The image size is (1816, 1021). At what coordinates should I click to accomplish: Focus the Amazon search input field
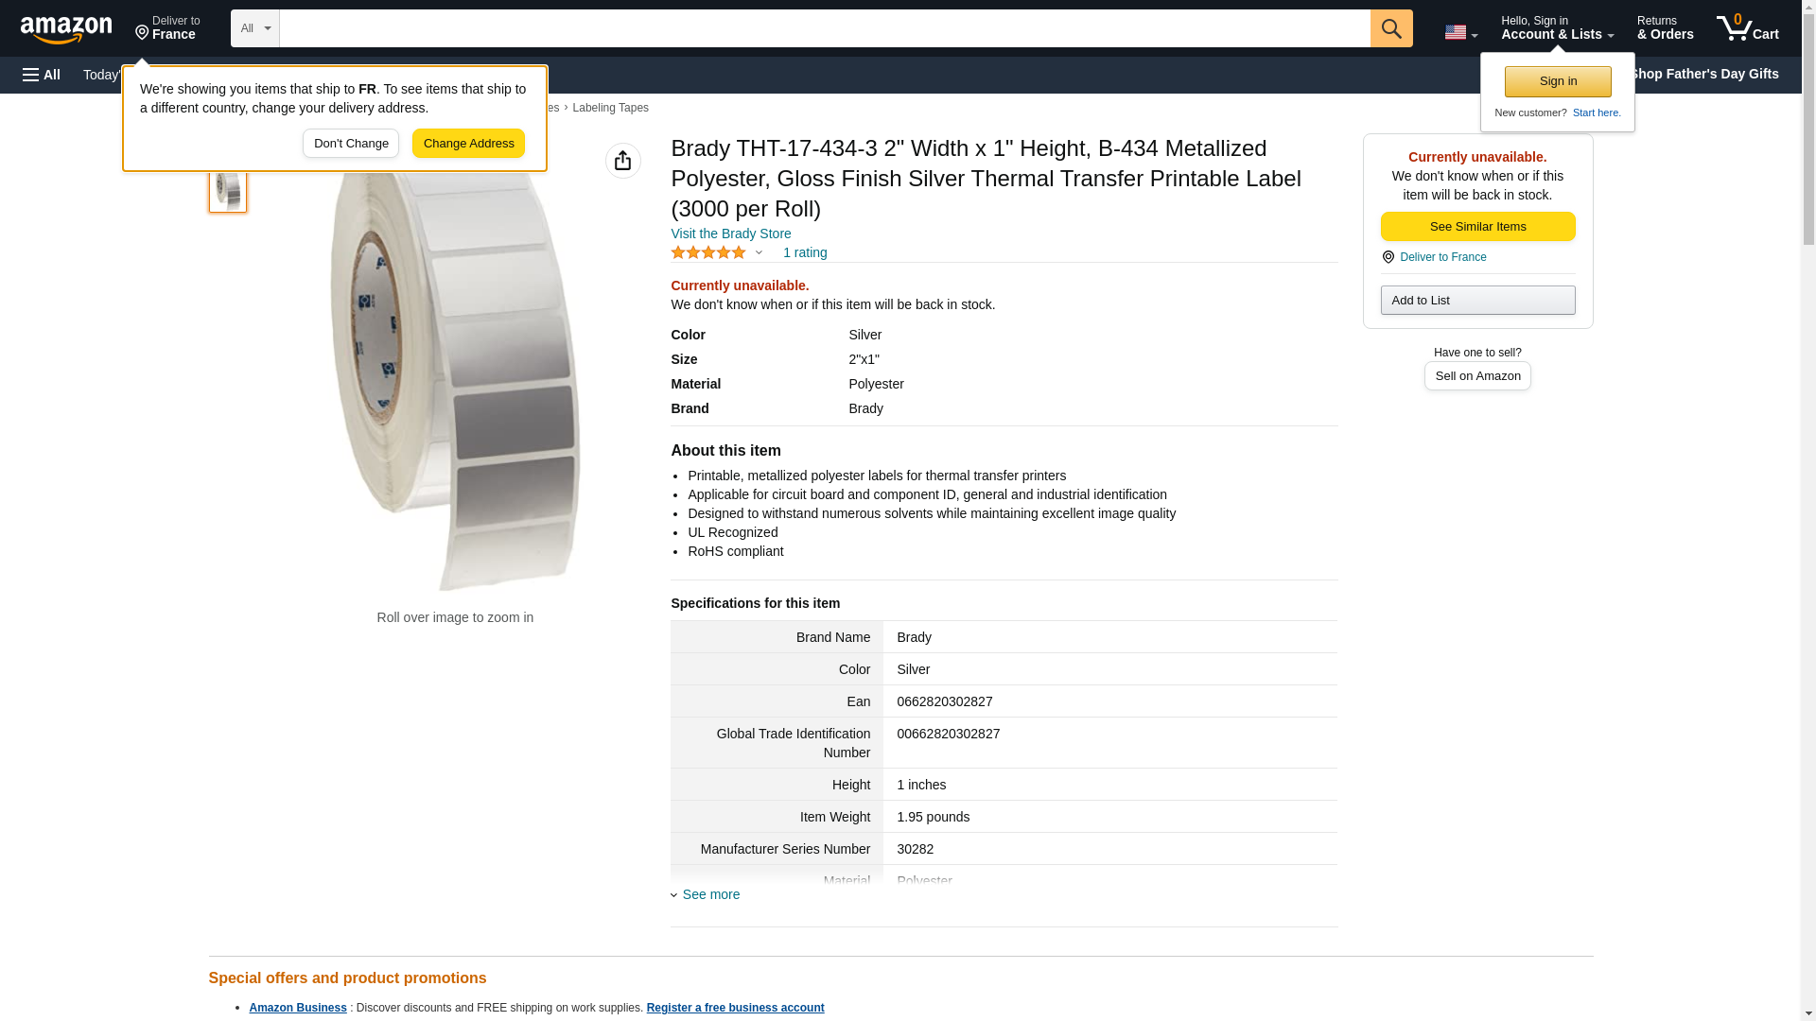tap(824, 28)
